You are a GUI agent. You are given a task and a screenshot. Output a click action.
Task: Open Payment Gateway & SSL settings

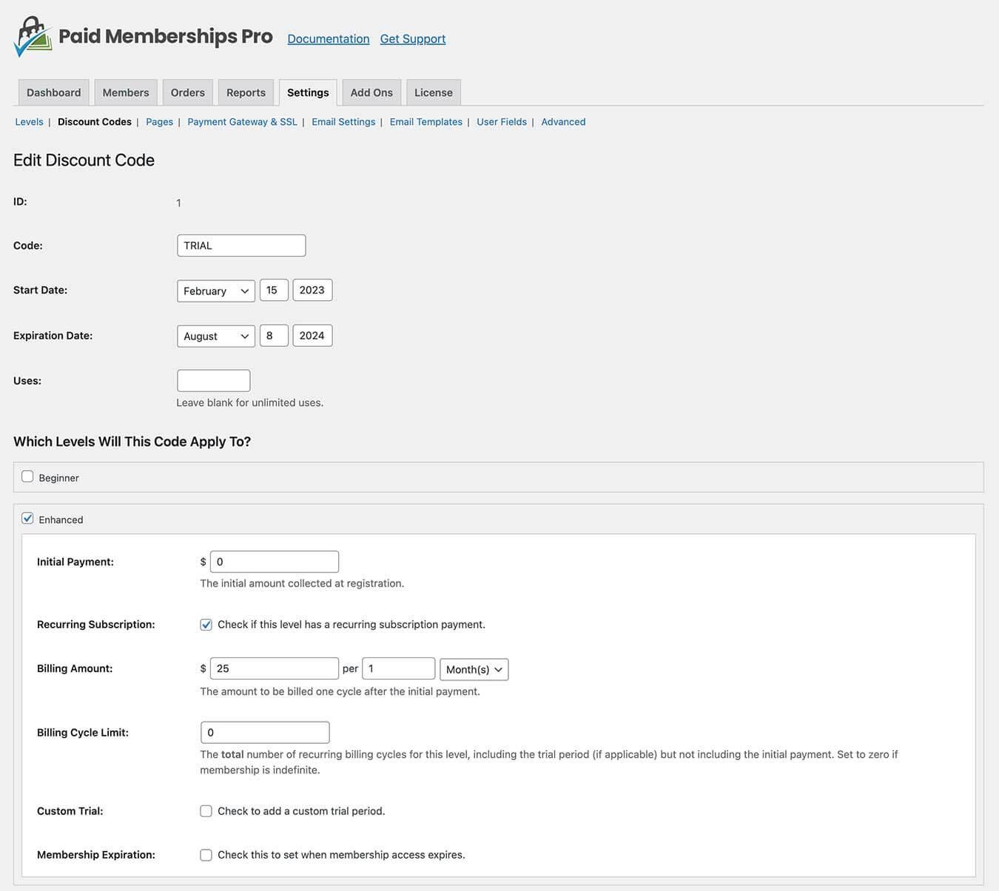click(x=242, y=122)
